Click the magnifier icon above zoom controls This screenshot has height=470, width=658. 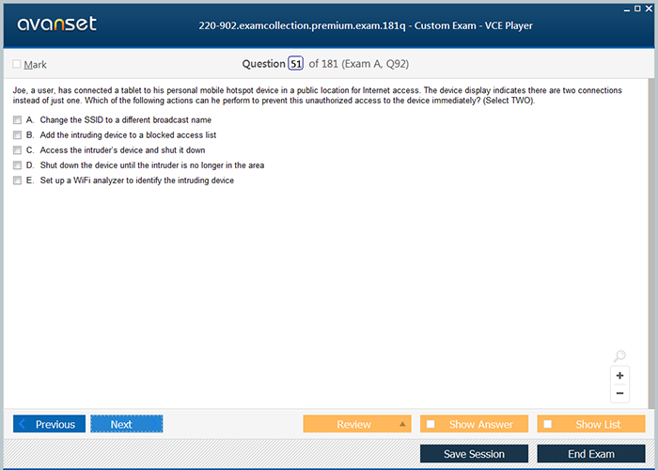619,356
